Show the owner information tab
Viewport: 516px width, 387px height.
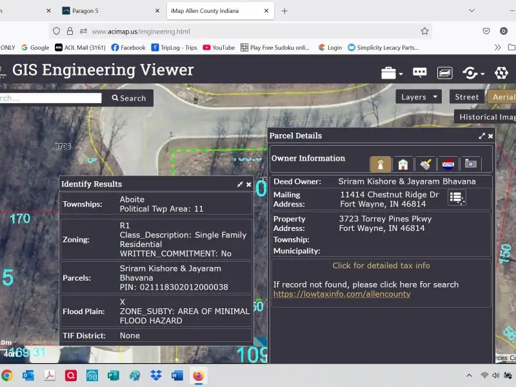(381, 164)
